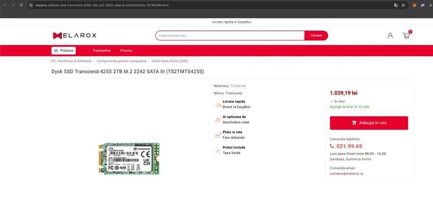433x204 pixels.
Task: Click the reference number 13146146
Action: click(x=238, y=86)
